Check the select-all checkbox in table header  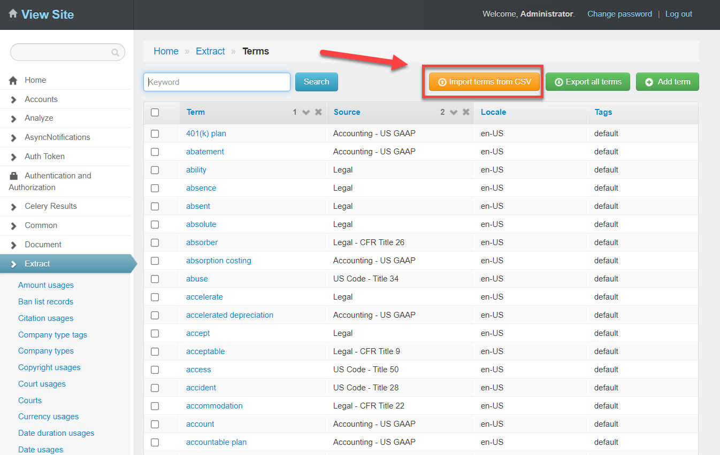[x=155, y=112]
